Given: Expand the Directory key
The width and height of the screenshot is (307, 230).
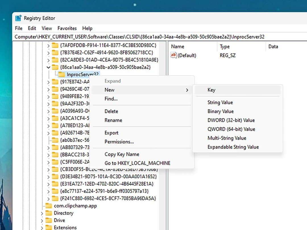Looking at the screenshot, I should (42, 213).
